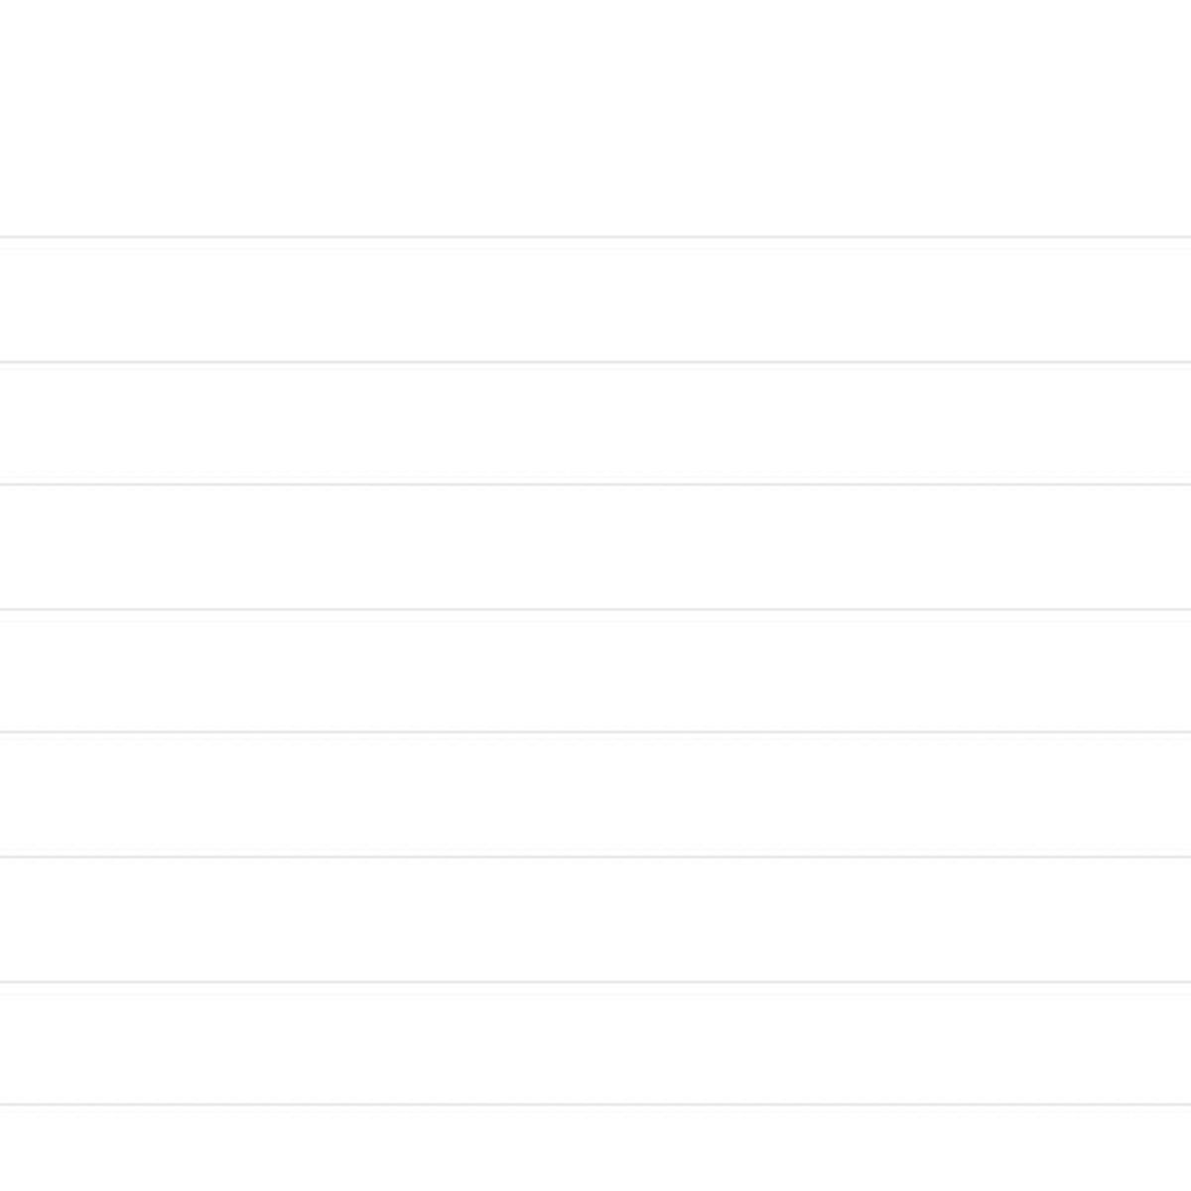
Task: Click the fifth horizontal divider line
Action: 595,732
